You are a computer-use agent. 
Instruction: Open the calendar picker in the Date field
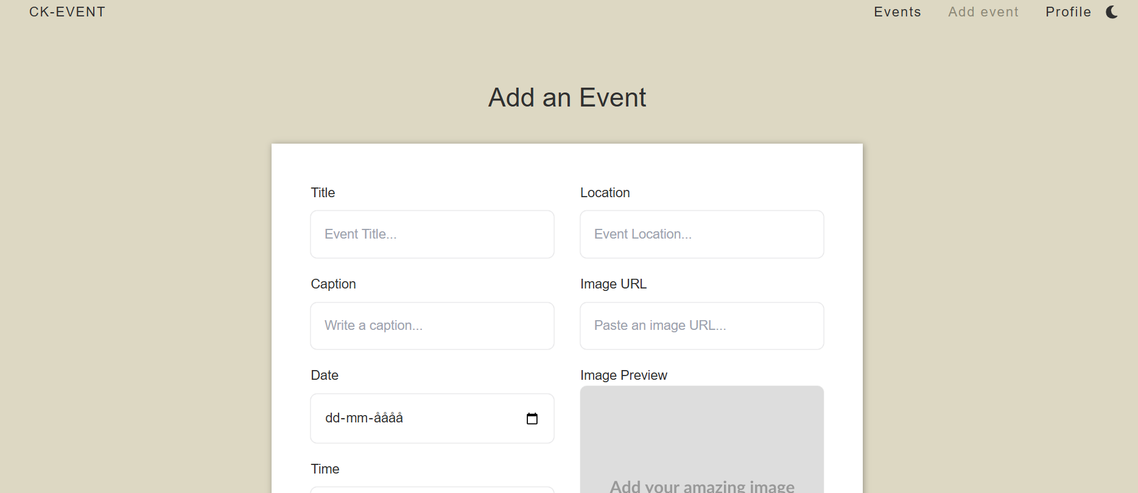[532, 419]
